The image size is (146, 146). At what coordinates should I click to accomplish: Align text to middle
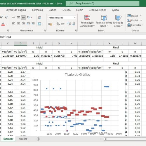coord(18,18)
